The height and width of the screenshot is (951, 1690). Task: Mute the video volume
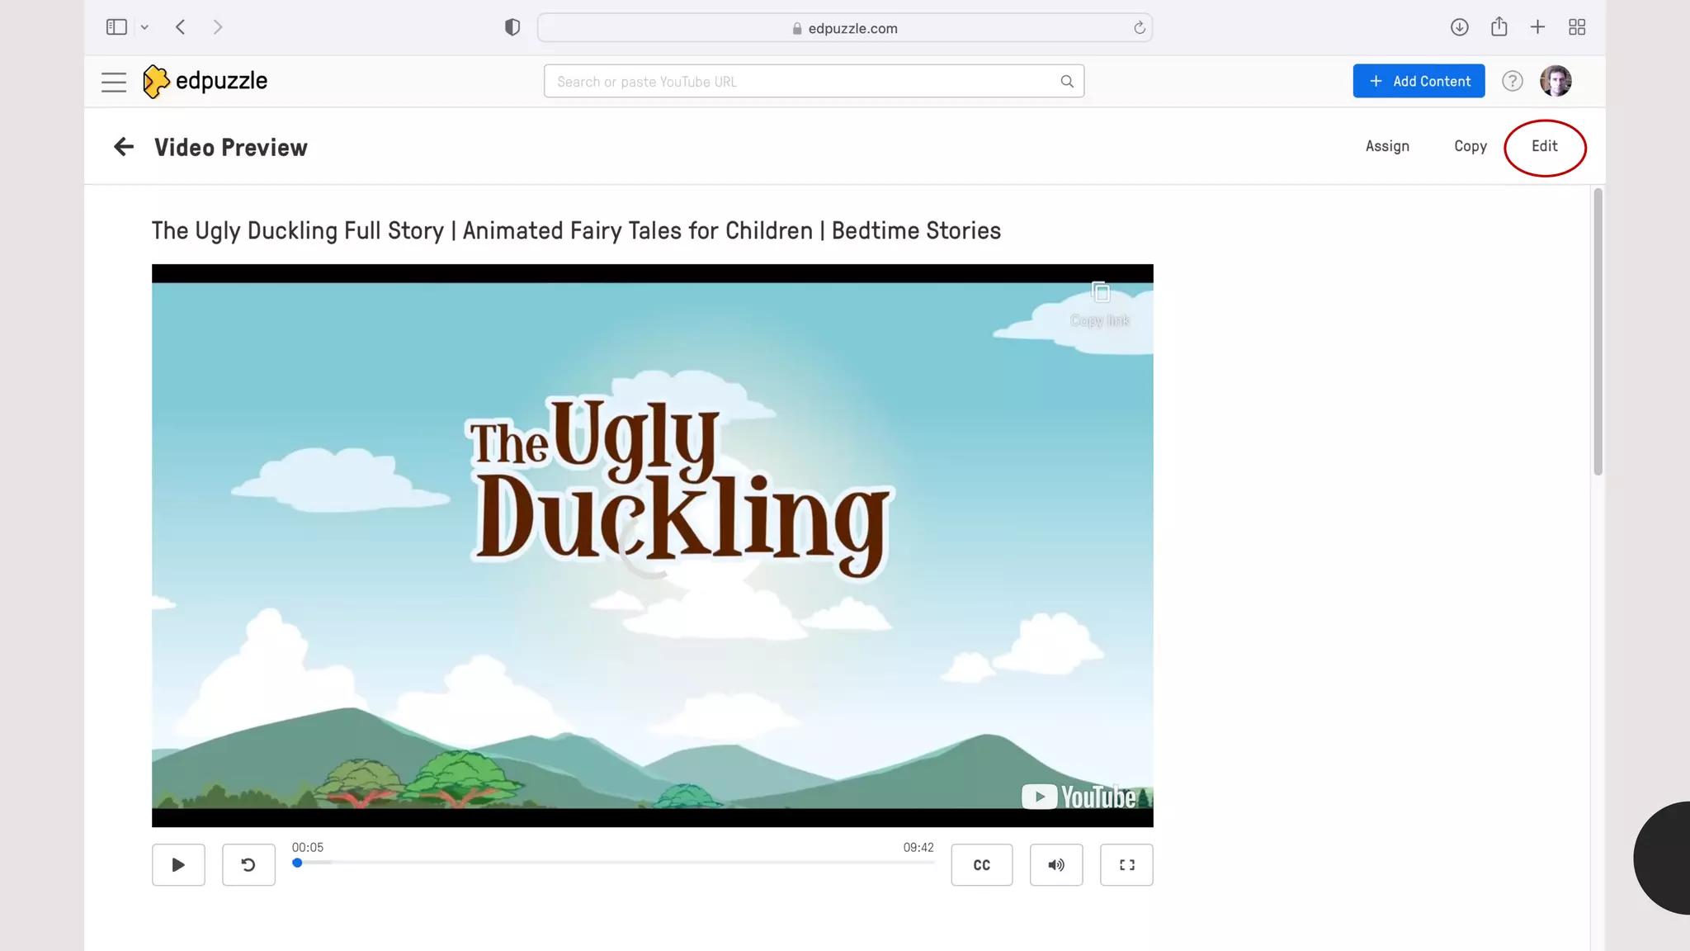pyautogui.click(x=1055, y=864)
